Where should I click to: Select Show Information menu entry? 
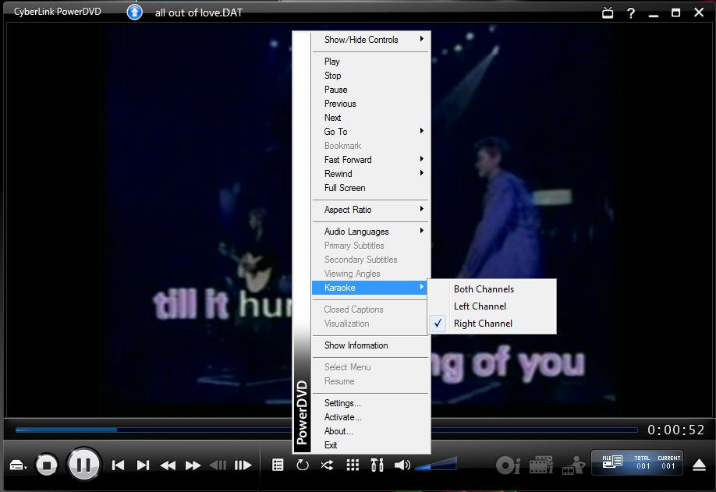point(356,345)
